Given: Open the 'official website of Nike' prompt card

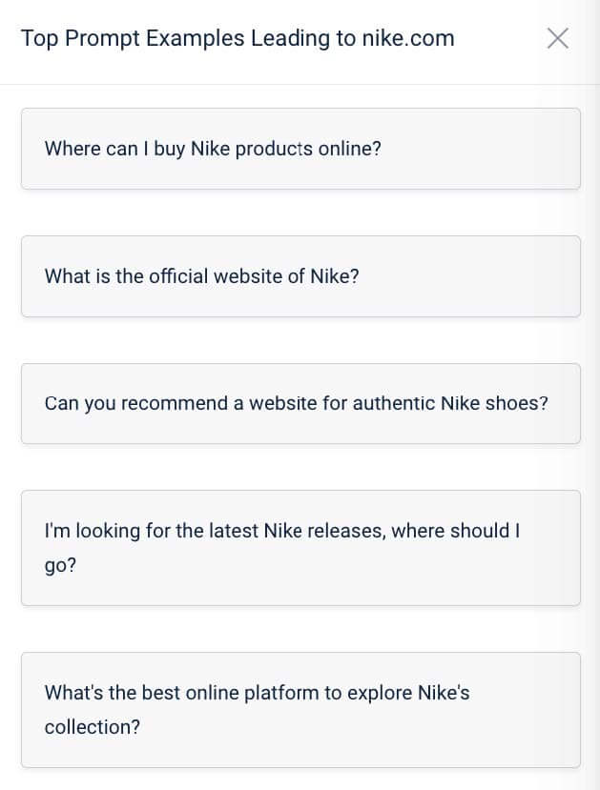Looking at the screenshot, I should tap(300, 276).
